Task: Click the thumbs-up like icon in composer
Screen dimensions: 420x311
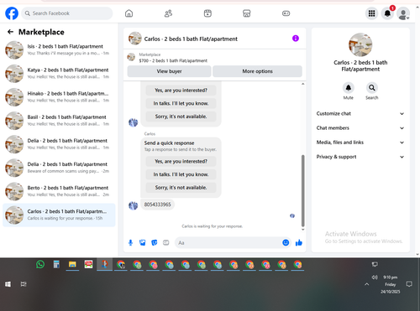Action: pos(299,242)
